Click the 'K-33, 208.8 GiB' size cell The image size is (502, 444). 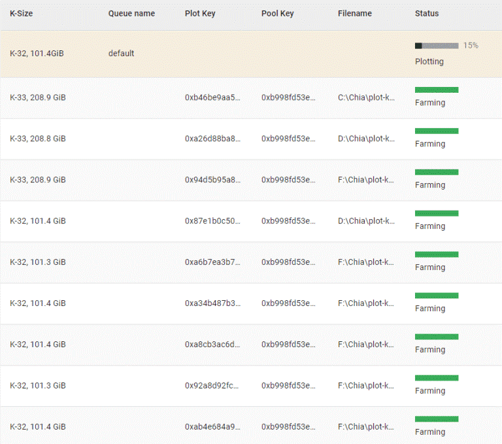38,139
